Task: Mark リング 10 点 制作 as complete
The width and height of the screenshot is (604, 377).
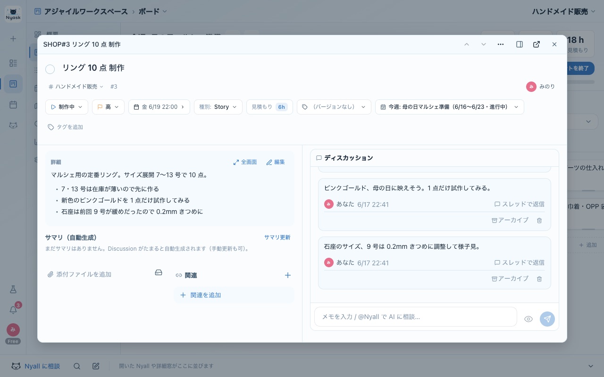Action: [50, 69]
